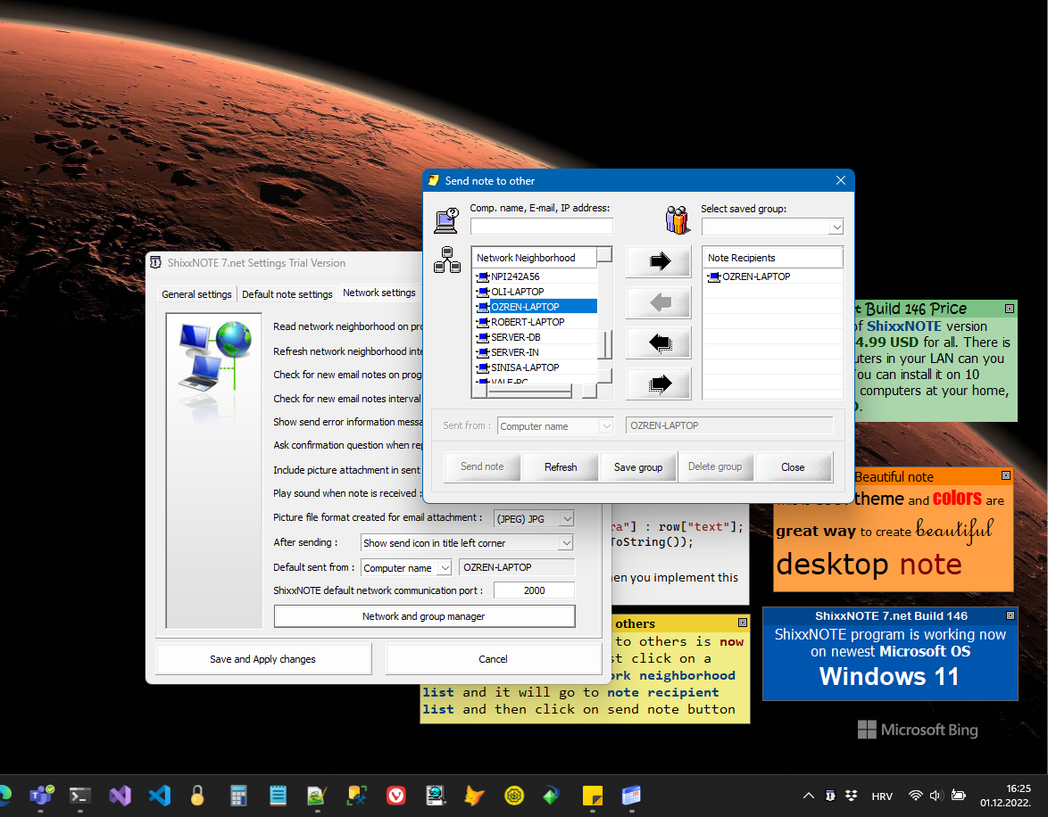Click the right arrow to add selected computer
This screenshot has height=817, width=1048.
tap(658, 261)
